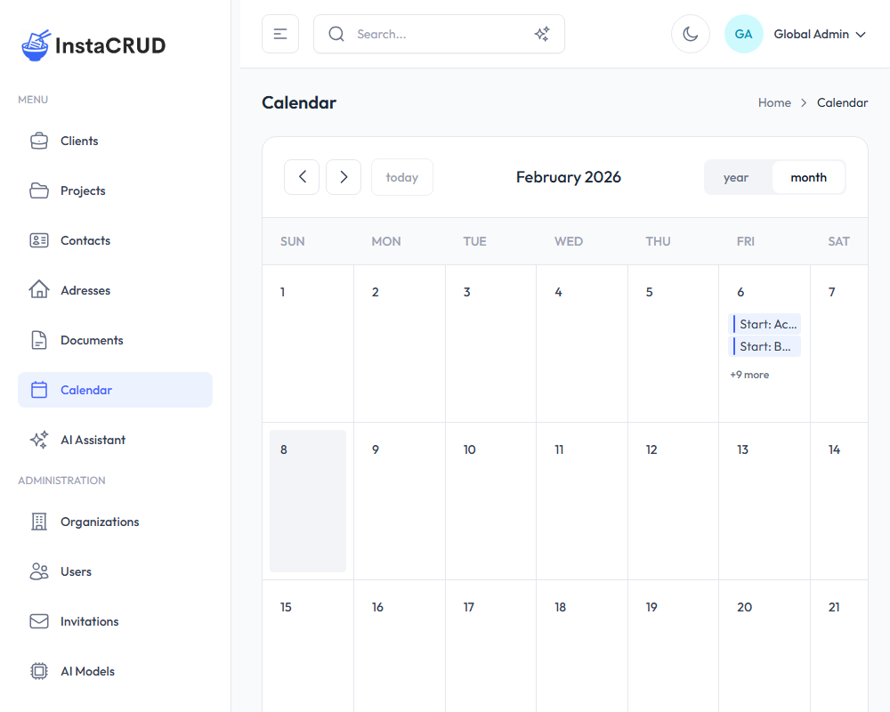Select the month view tab
Image resolution: width=890 pixels, height=712 pixels.
pyautogui.click(x=808, y=177)
